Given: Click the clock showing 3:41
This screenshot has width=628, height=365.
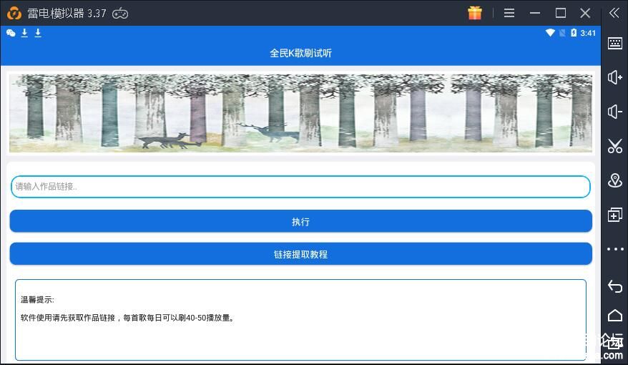Looking at the screenshot, I should coord(588,33).
